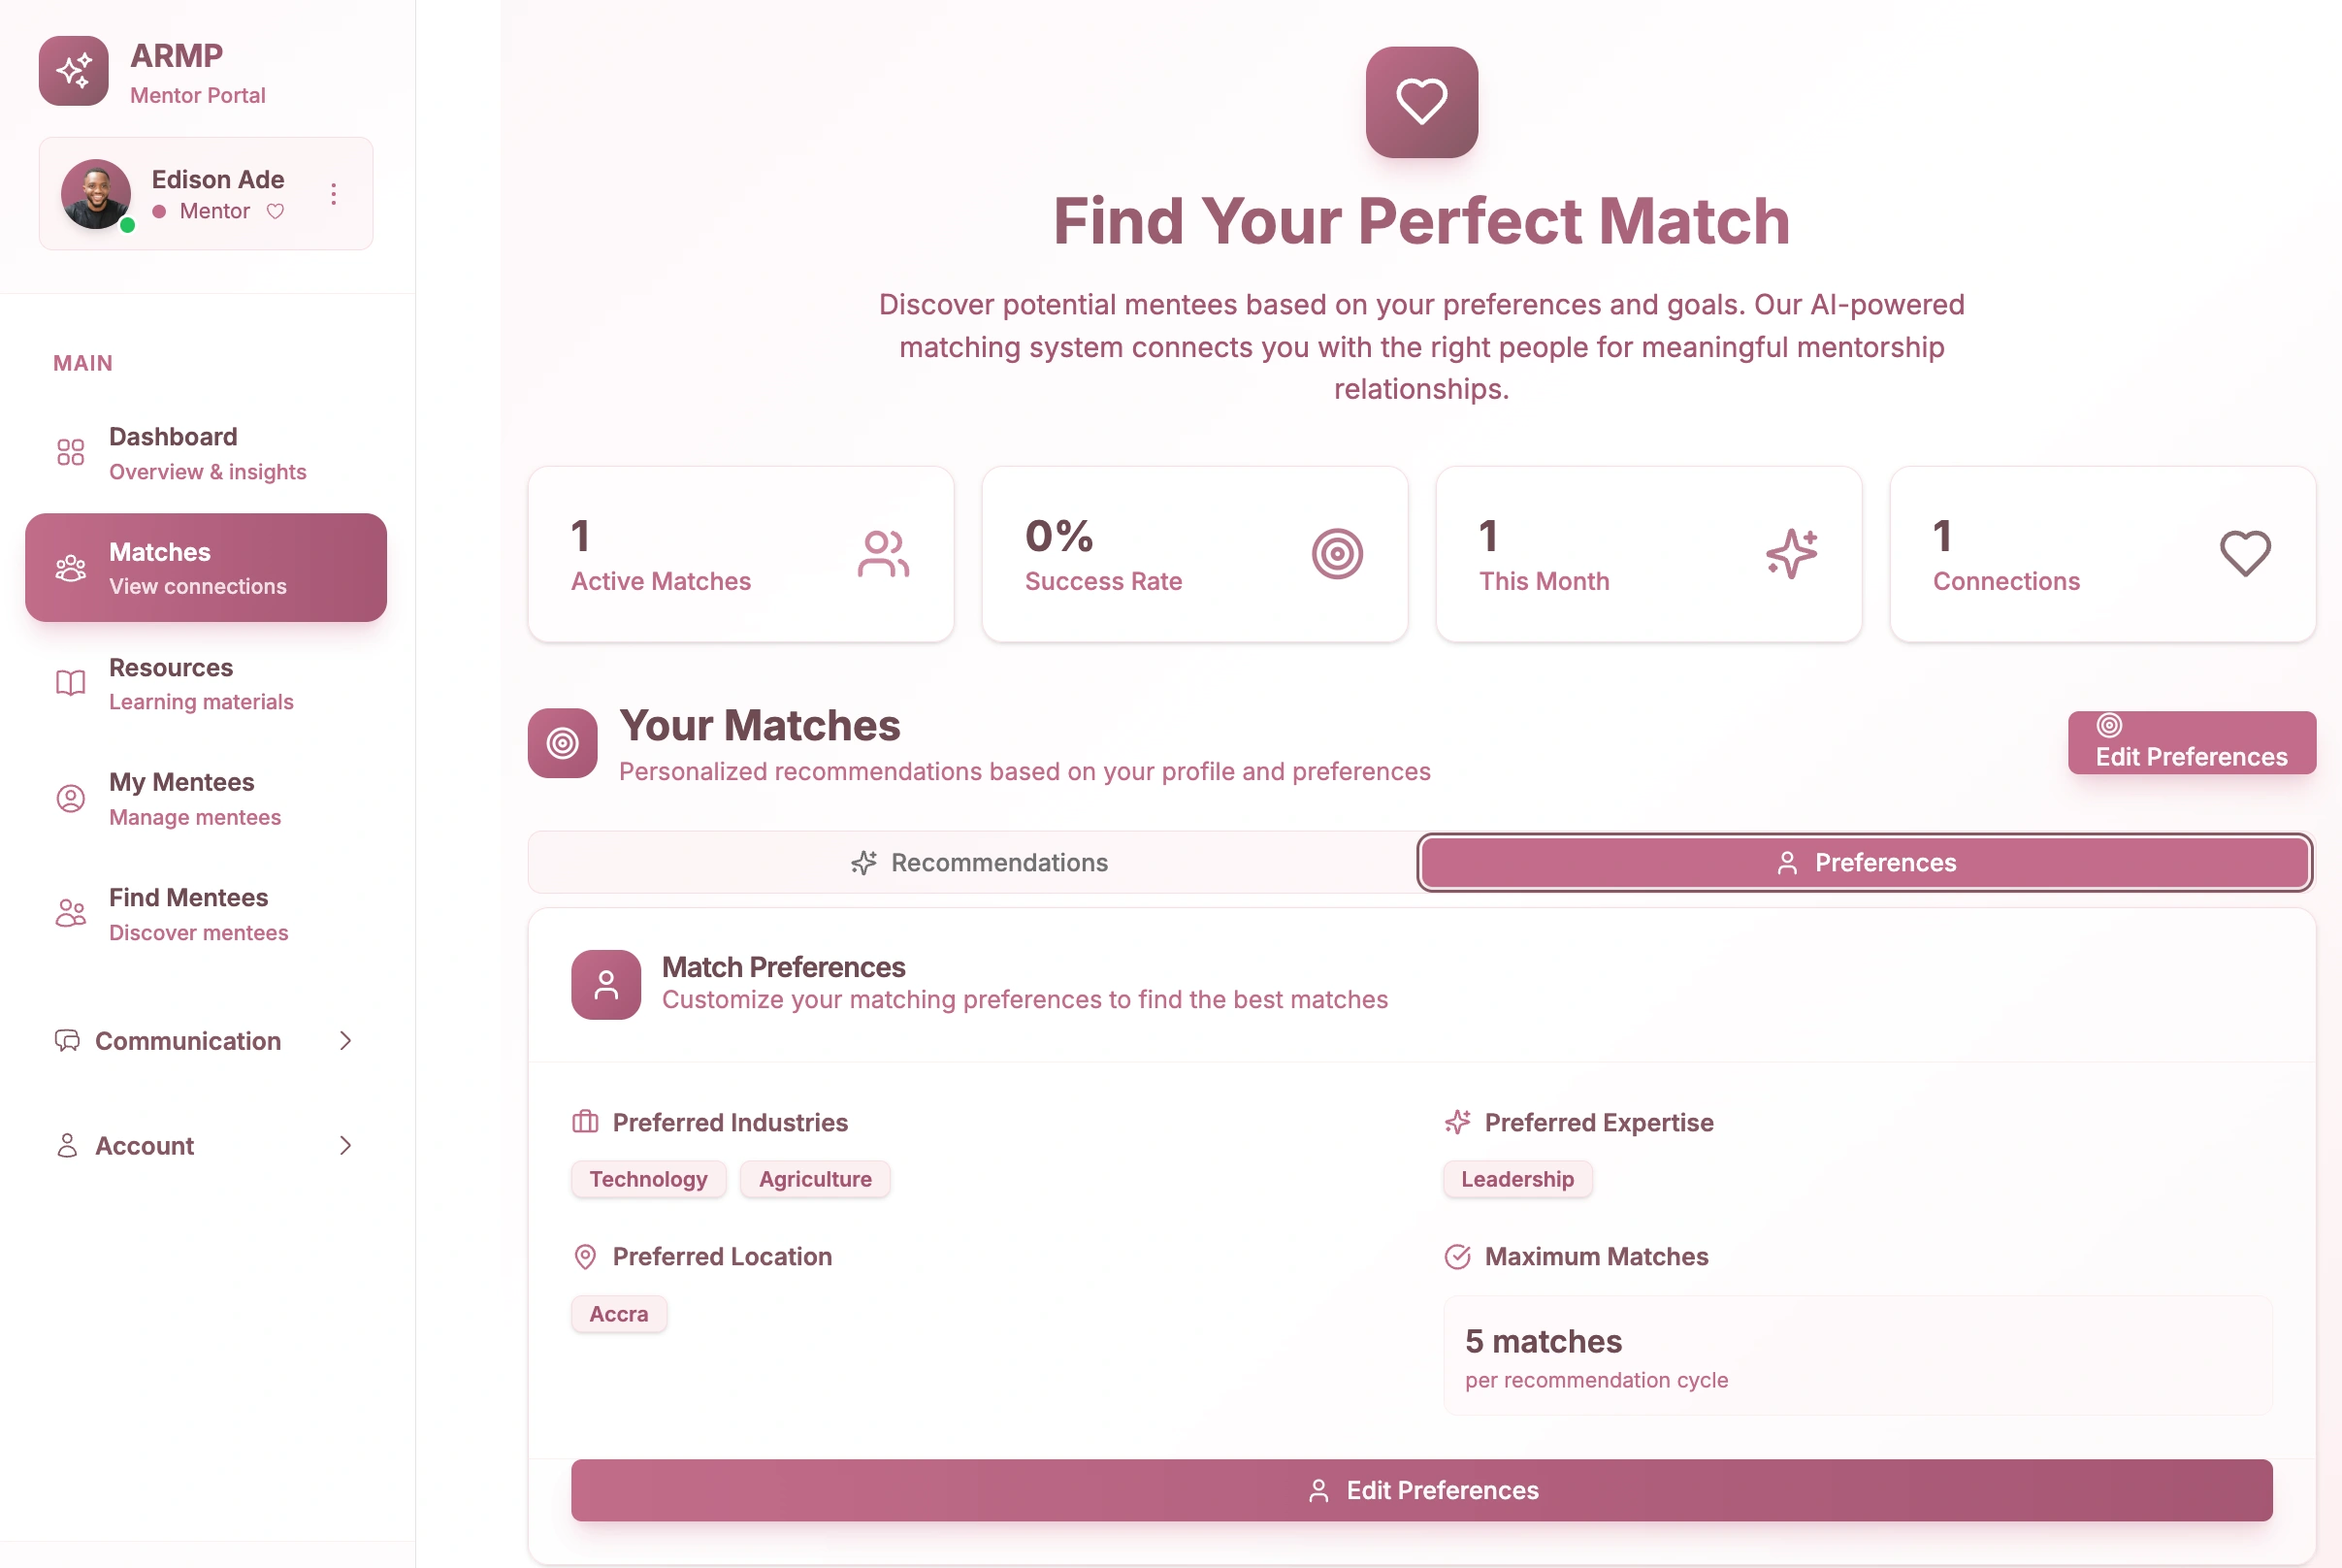Image resolution: width=2342 pixels, height=1568 pixels.
Task: Click the large heart hero icon
Action: coord(1420,102)
